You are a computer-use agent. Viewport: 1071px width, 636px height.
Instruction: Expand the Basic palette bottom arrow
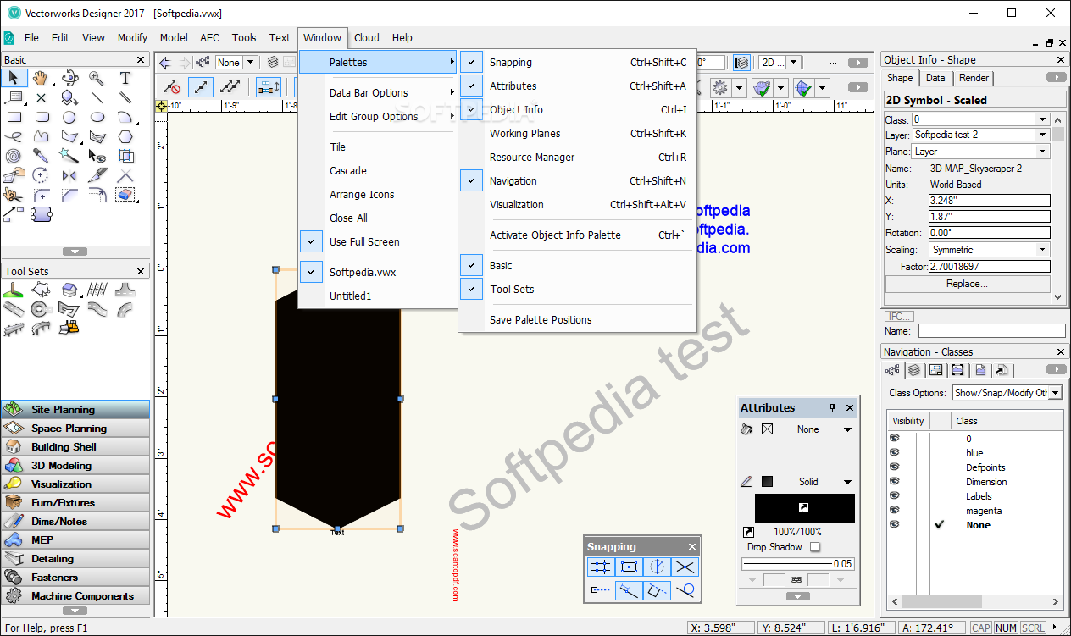[x=75, y=252]
